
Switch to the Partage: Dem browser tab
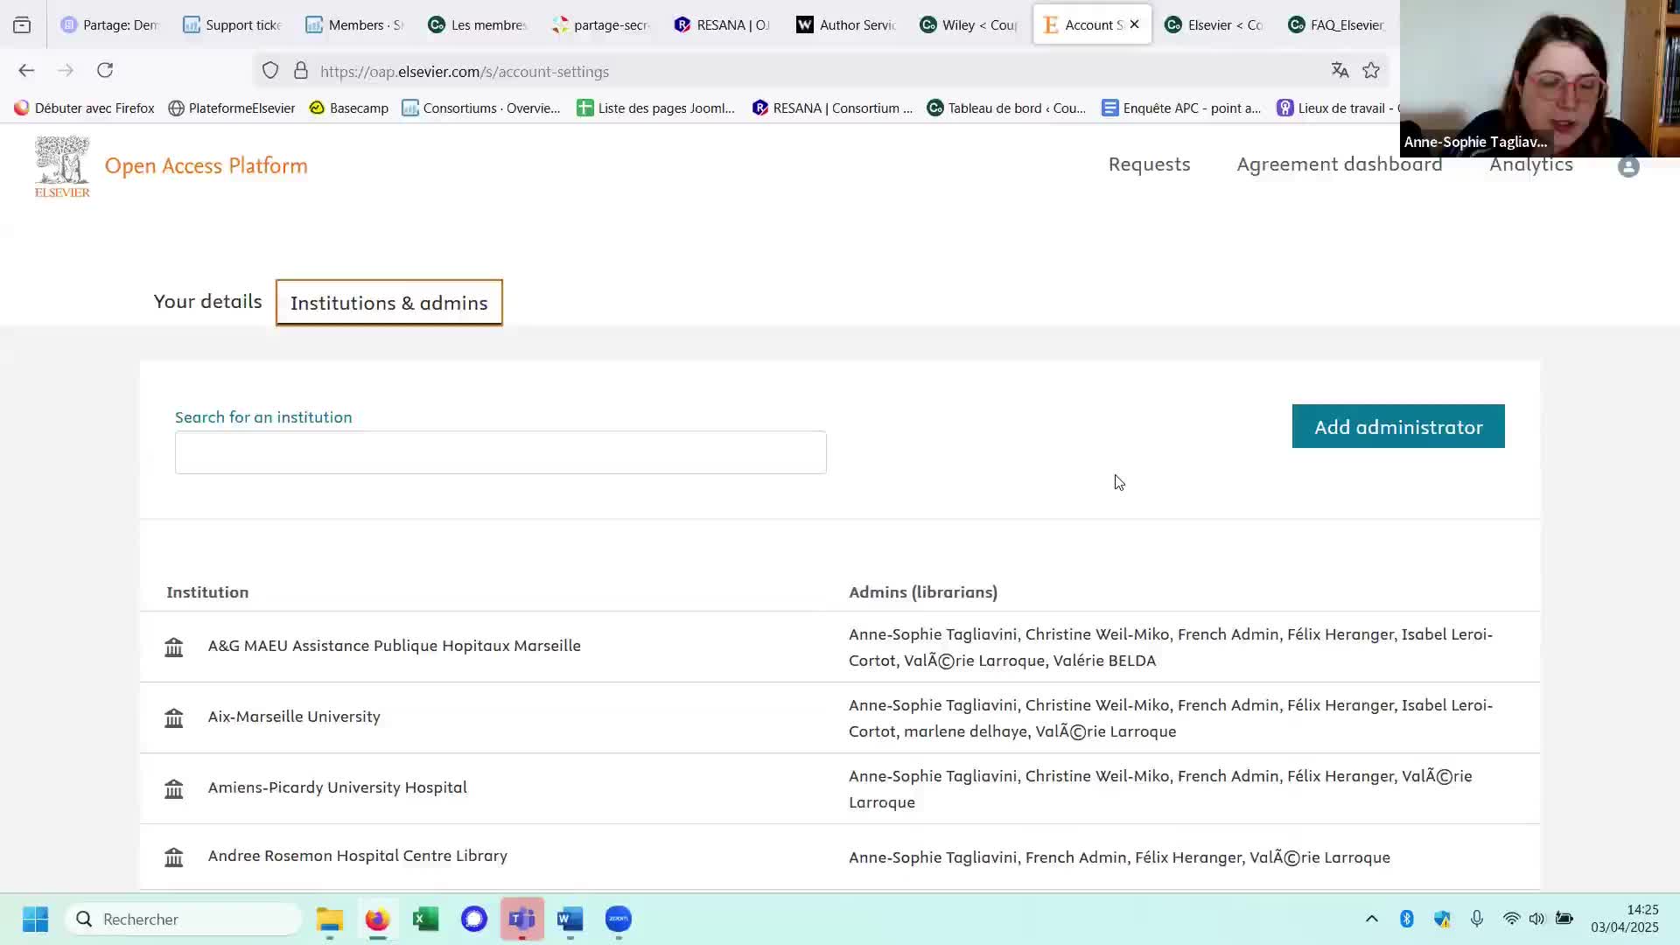[x=110, y=24]
